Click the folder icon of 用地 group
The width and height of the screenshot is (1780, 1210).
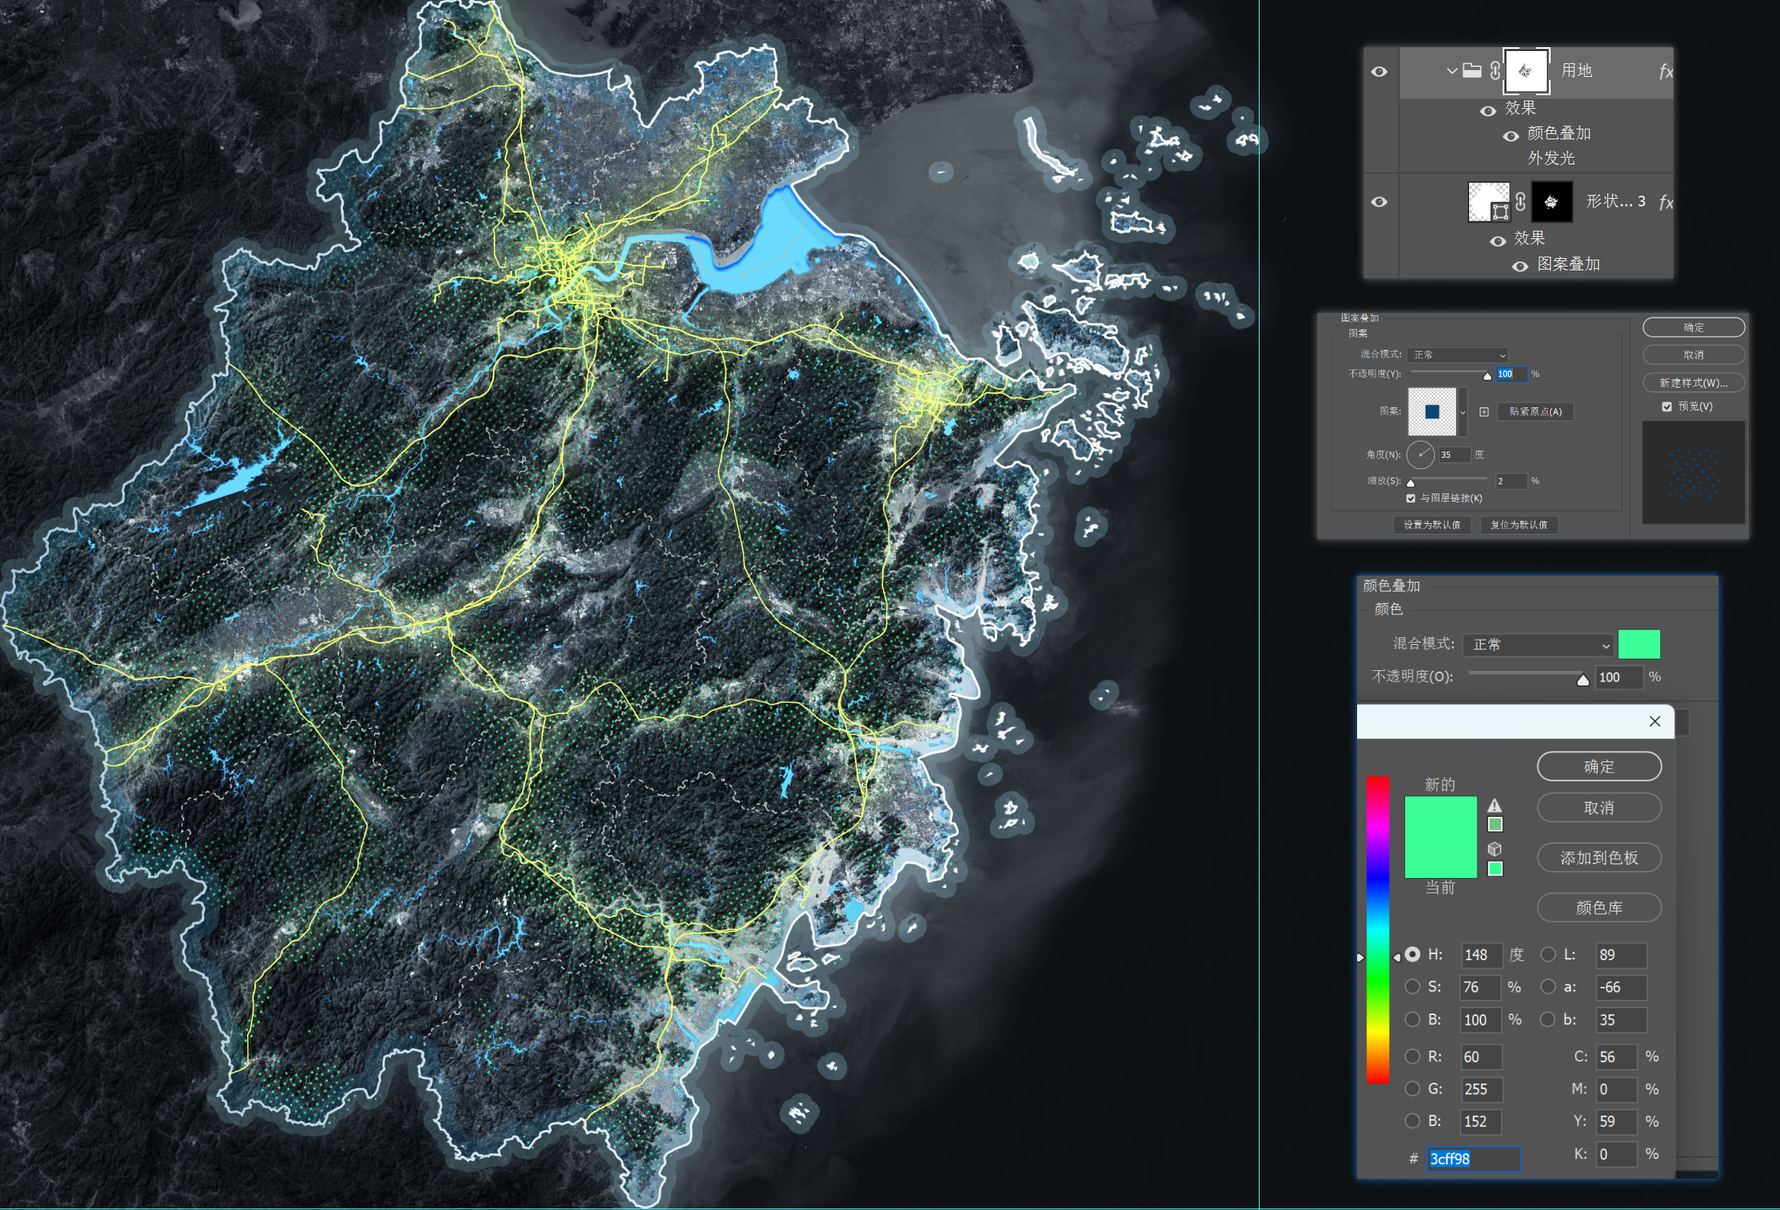click(1471, 70)
